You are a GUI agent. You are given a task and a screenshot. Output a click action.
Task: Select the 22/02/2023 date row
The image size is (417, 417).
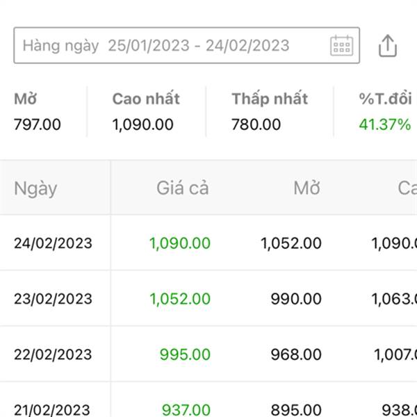pyautogui.click(x=53, y=354)
